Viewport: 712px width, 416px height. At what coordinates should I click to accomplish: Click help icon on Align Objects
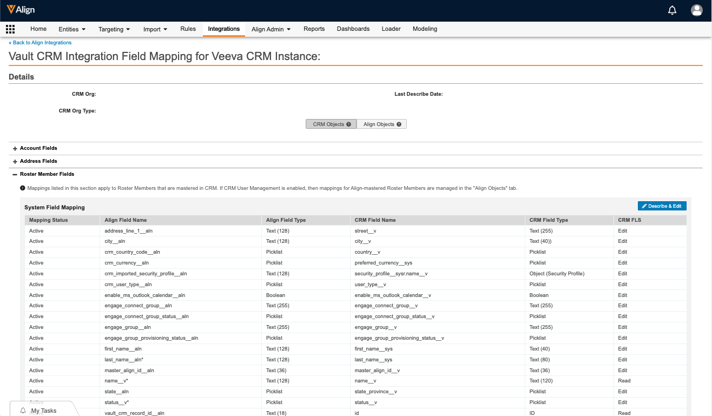(x=399, y=124)
